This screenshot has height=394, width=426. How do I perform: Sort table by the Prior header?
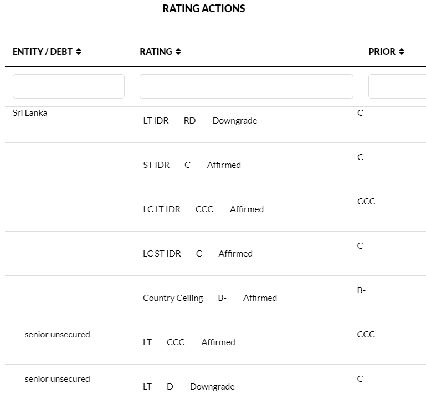click(x=382, y=52)
